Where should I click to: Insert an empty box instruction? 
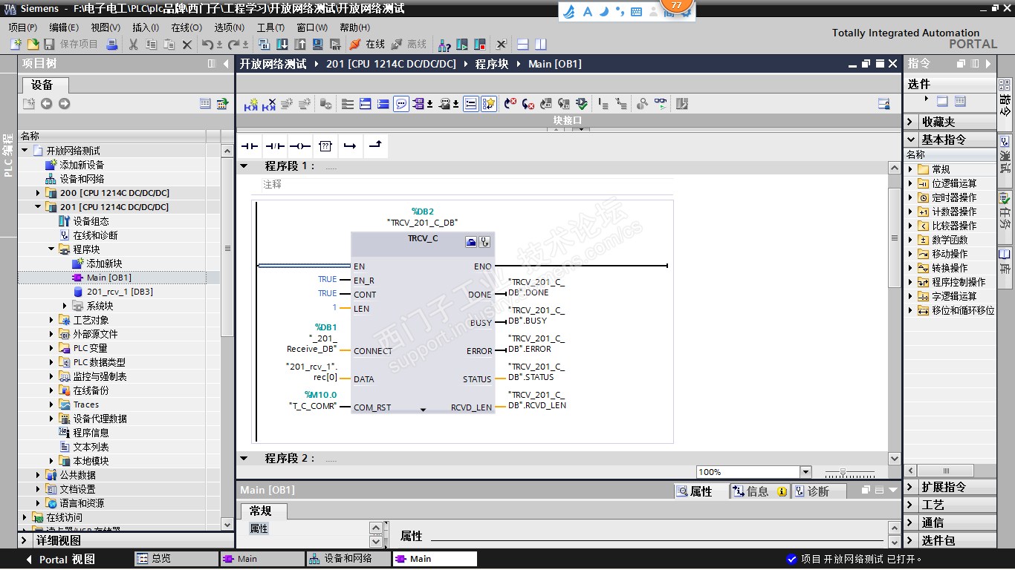point(325,146)
